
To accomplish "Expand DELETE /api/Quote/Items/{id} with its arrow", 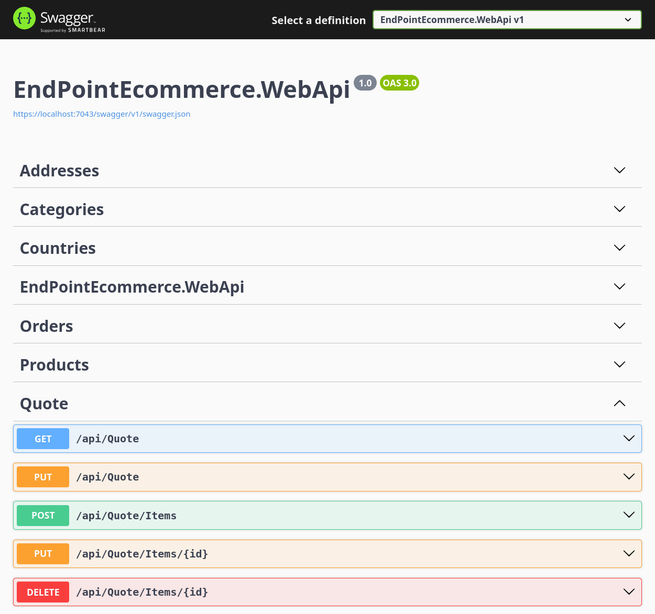I will 629,591.
